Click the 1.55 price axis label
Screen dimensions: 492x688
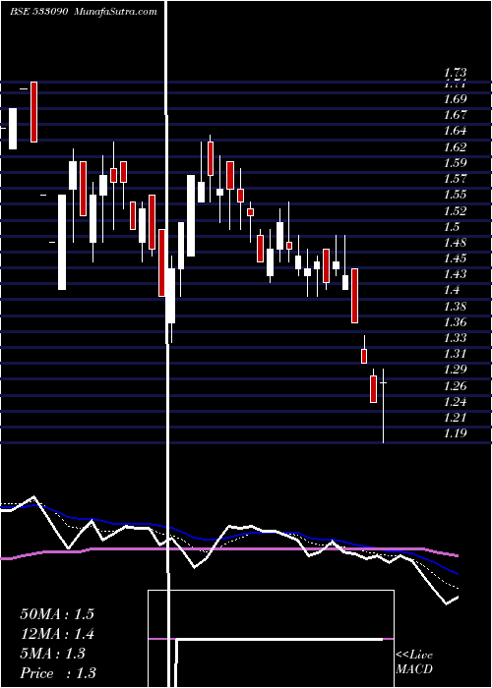coord(455,195)
